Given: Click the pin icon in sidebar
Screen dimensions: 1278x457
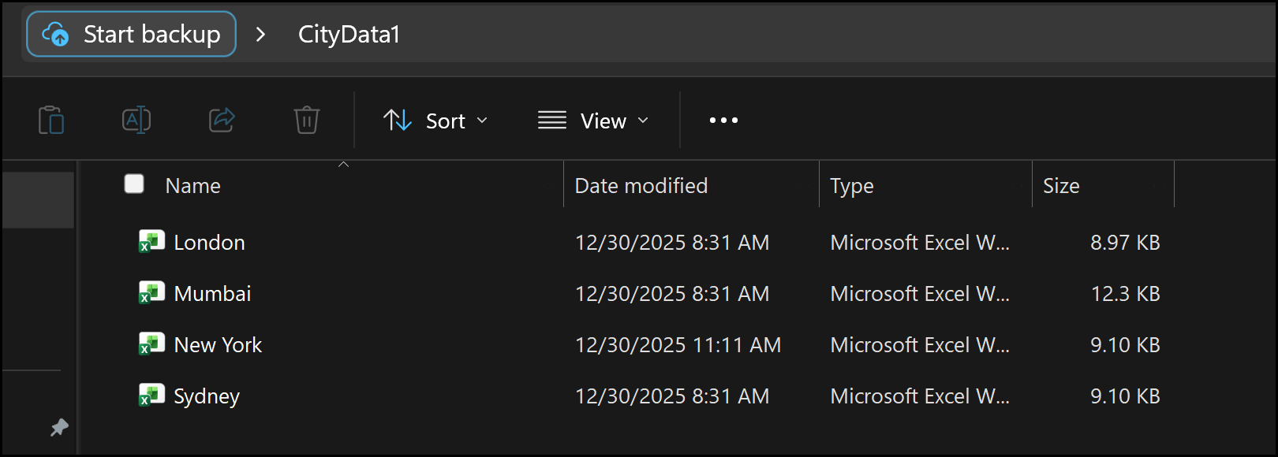Looking at the screenshot, I should coord(59,428).
